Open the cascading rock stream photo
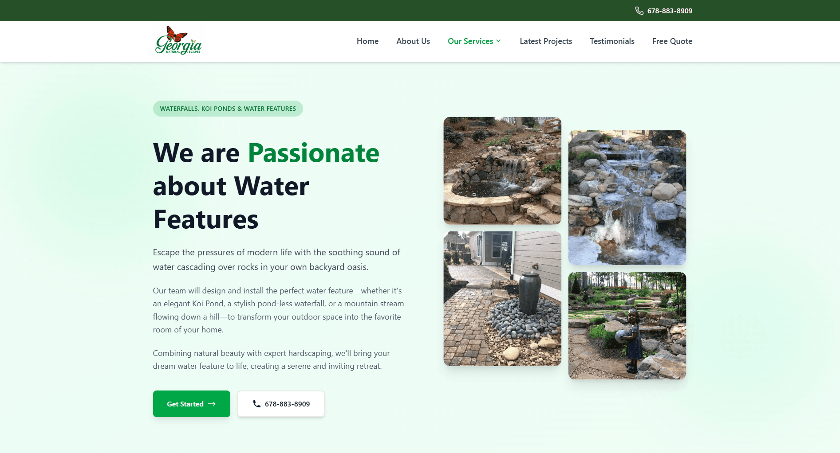840x453 pixels. point(627,198)
